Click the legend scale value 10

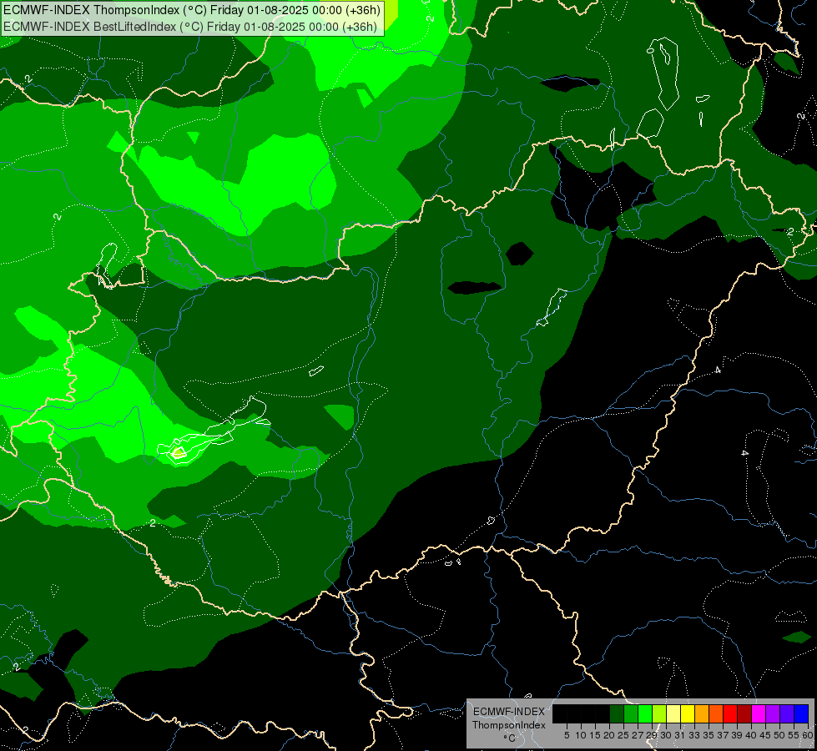tap(581, 735)
